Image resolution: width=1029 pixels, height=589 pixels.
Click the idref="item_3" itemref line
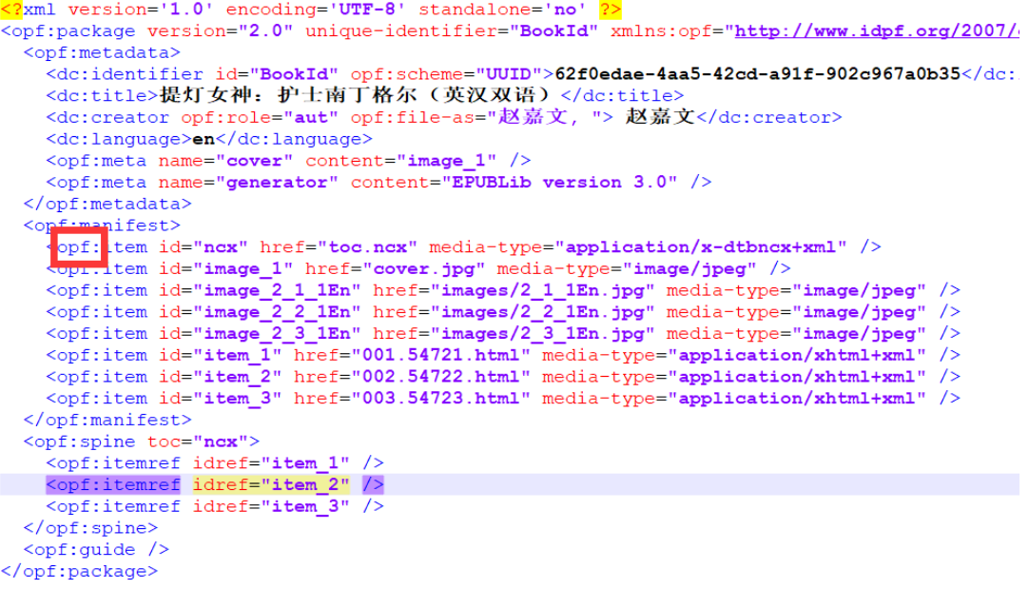coord(214,507)
